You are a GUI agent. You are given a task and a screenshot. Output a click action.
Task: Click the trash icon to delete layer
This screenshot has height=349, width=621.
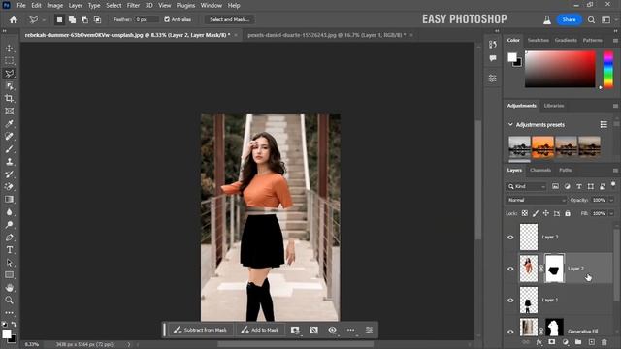605,342
